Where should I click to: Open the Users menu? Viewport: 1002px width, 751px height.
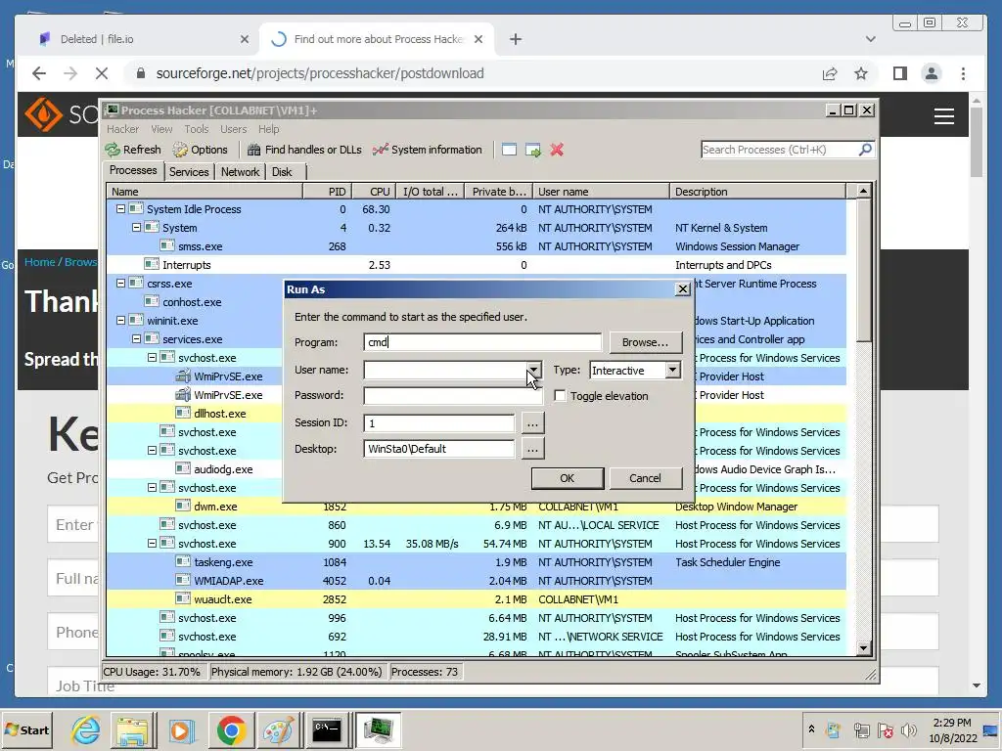pos(233,129)
